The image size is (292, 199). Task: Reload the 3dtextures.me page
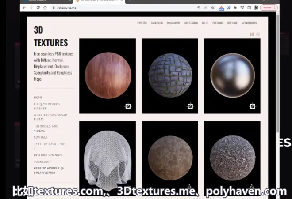coord(38,8)
